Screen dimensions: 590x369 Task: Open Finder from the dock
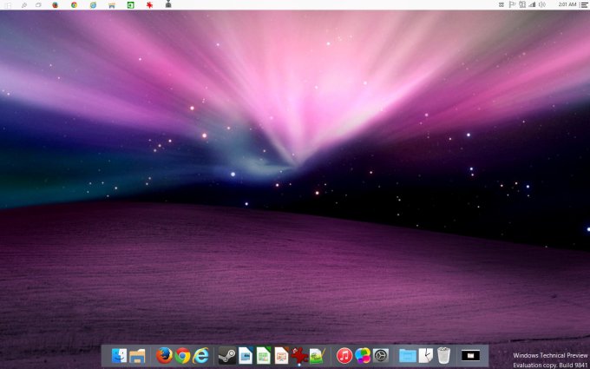coord(119,355)
